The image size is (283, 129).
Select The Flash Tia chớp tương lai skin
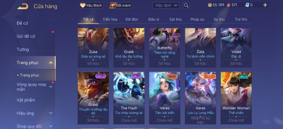pos(129,98)
